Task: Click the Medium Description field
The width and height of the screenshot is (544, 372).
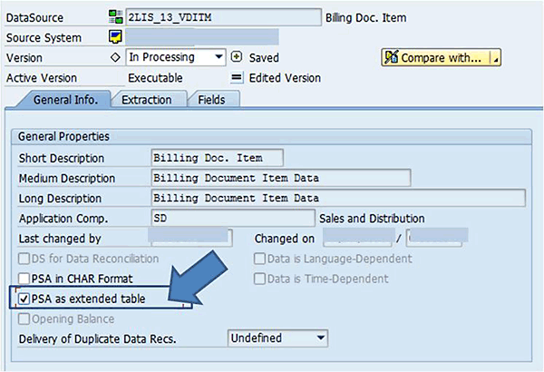Action: 281,178
